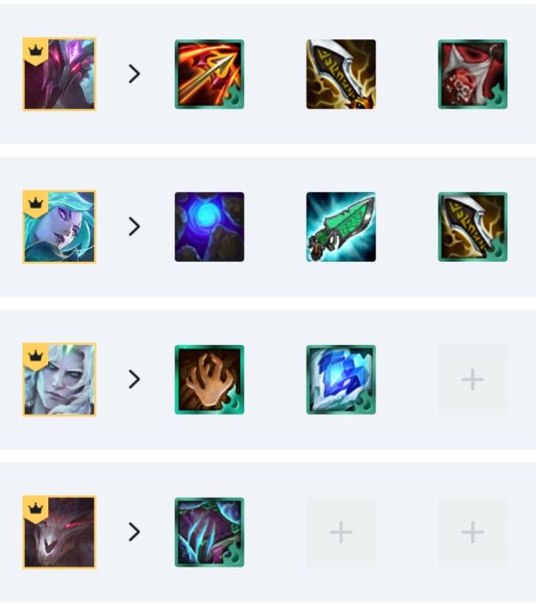
Task: Select the green-bordered runed blade in second row
Action: point(473,227)
